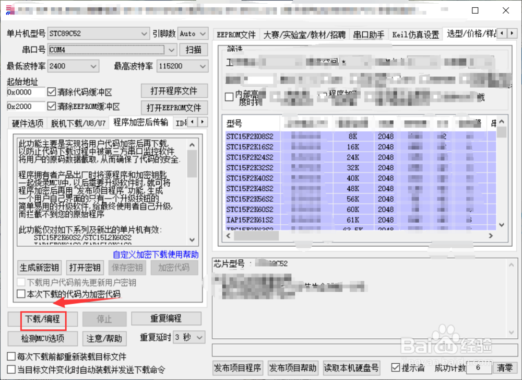Switch to the 硬件选项 tab

click(x=28, y=123)
